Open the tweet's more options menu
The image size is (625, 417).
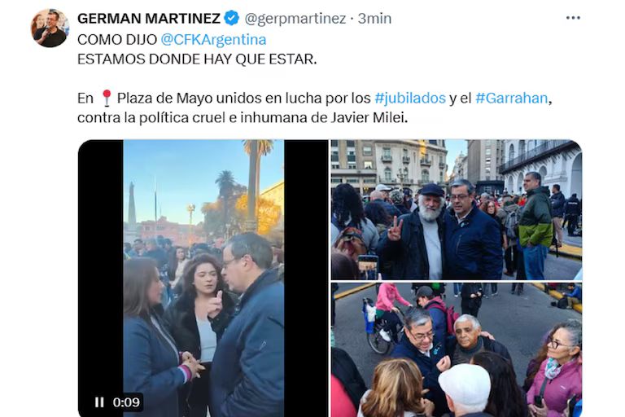pos(573,18)
